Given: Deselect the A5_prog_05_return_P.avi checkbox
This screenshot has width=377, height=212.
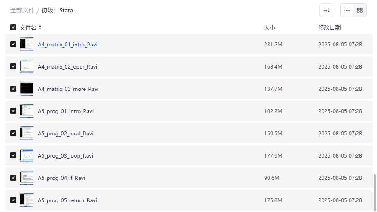Looking at the screenshot, I should click(x=13, y=200).
